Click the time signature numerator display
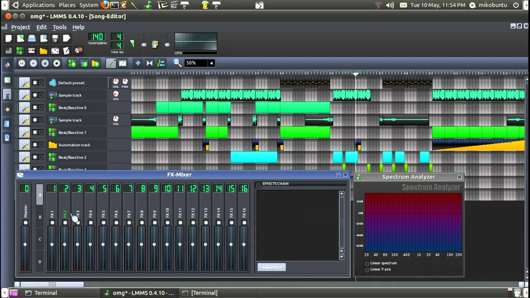This screenshot has width=530, height=298. [118, 37]
